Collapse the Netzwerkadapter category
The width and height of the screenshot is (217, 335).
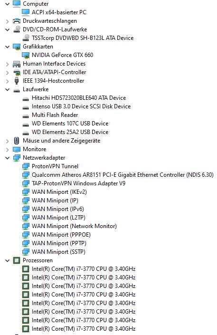[8, 158]
